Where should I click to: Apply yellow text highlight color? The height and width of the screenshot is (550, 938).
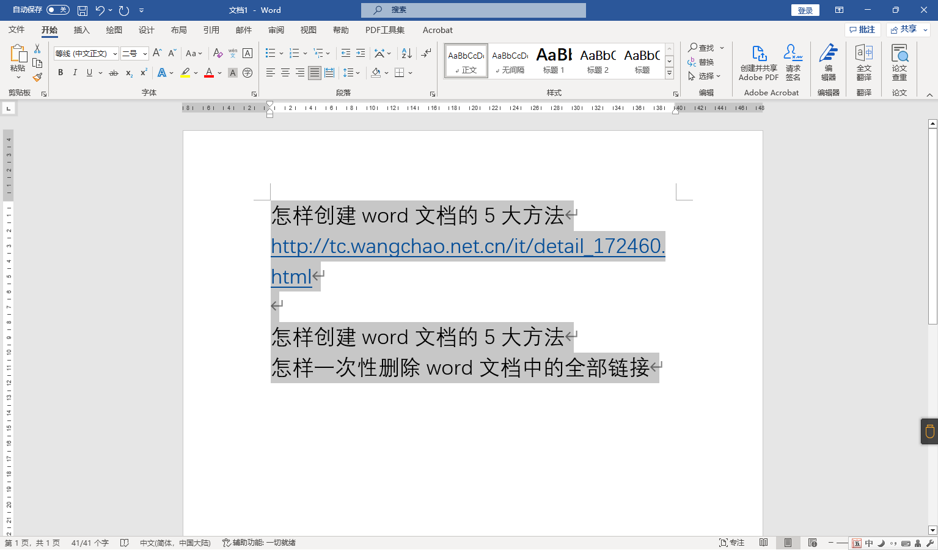pyautogui.click(x=185, y=73)
